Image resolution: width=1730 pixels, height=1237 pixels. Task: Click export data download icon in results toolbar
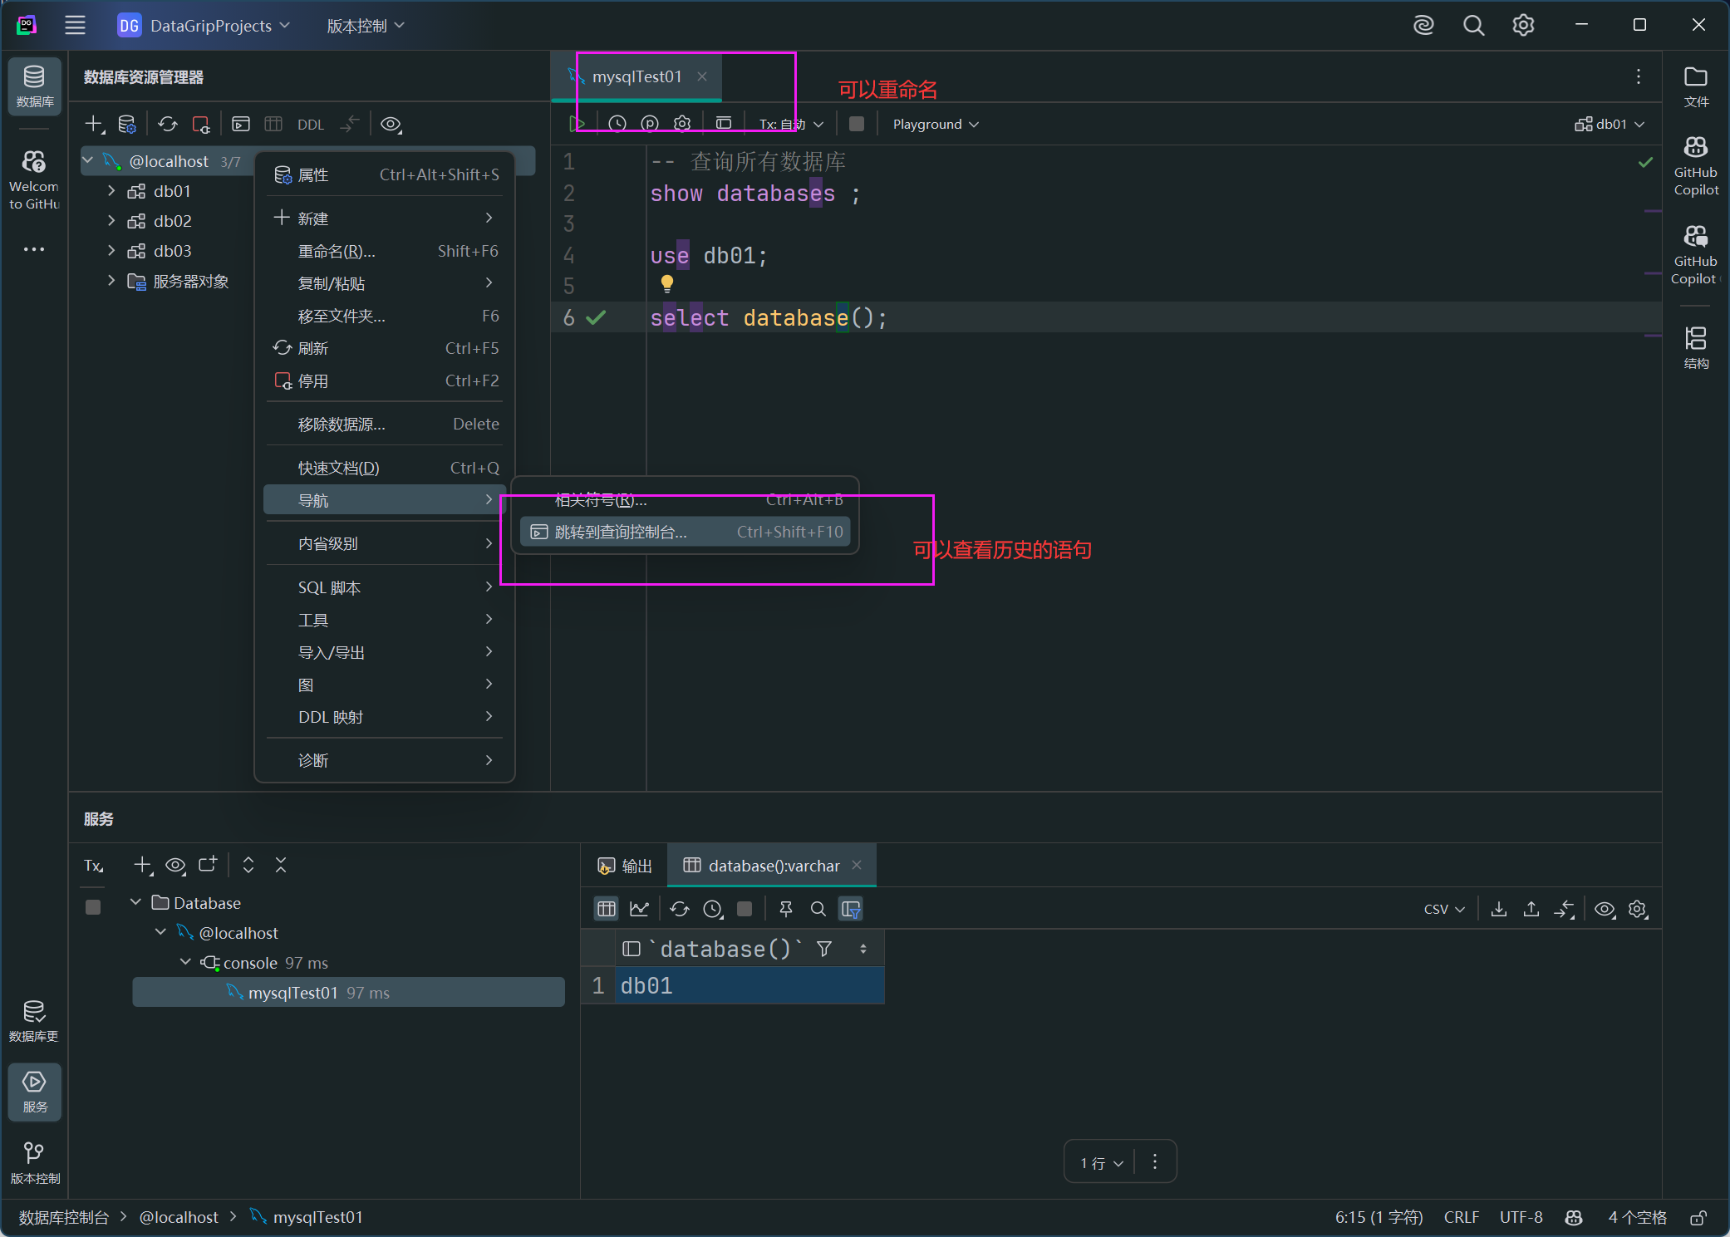coord(1498,909)
